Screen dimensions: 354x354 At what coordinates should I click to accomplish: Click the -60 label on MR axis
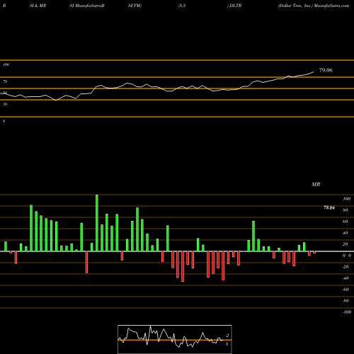346,290
